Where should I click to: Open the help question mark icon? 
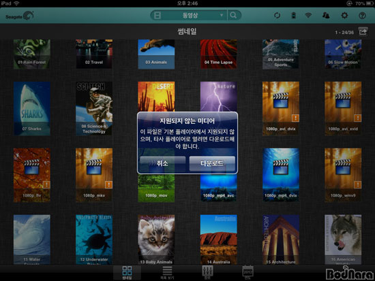[x=362, y=16]
